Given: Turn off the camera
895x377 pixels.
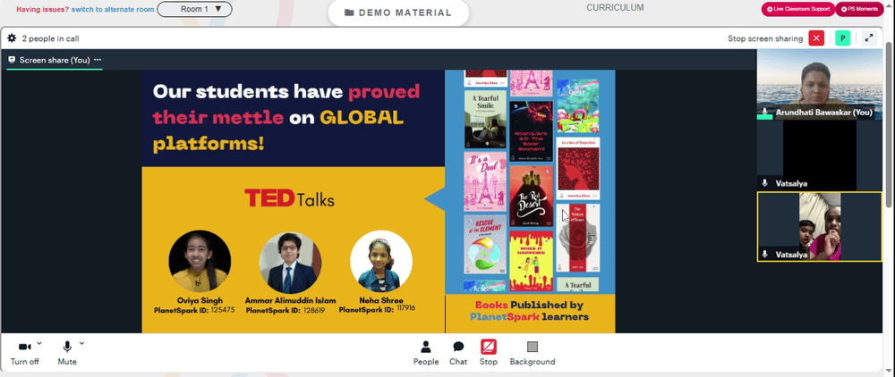Looking at the screenshot, I should tap(24, 353).
